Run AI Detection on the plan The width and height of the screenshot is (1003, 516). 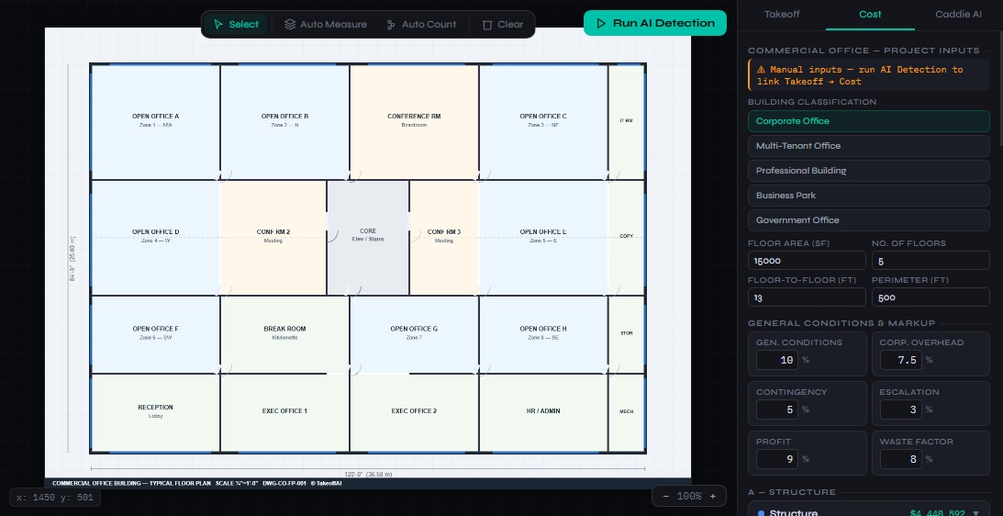654,23
